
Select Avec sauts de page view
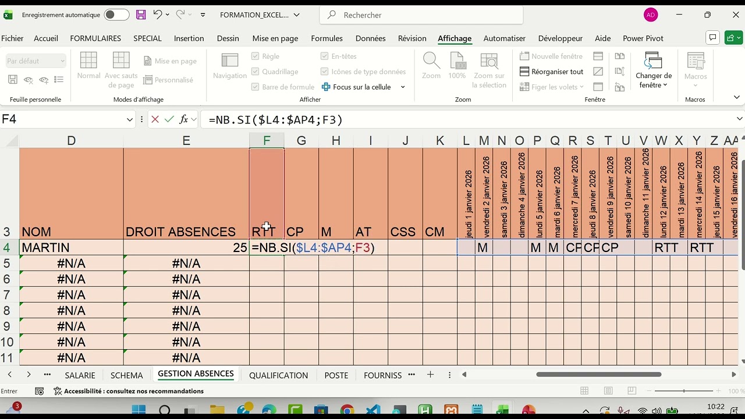click(x=121, y=70)
